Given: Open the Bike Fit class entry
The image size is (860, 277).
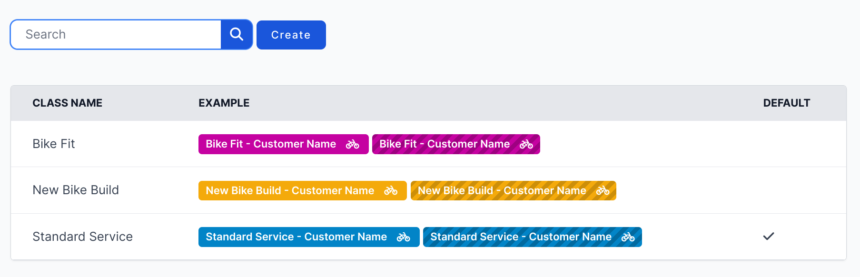Looking at the screenshot, I should coord(53,144).
